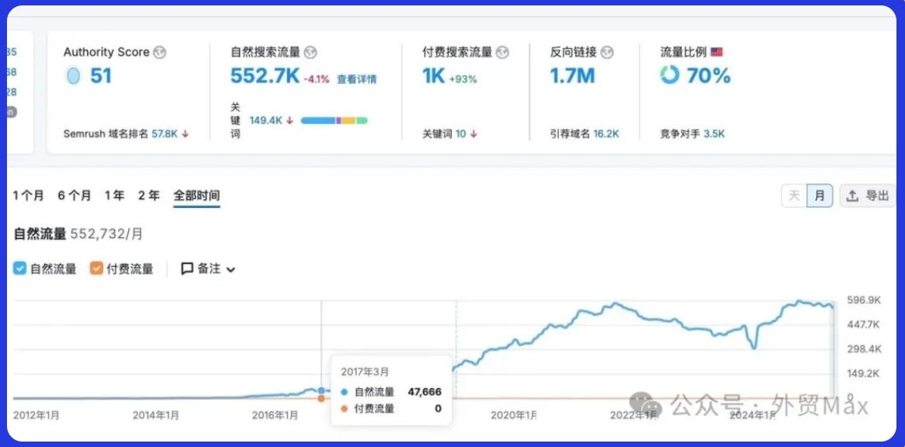Switch to the 全部时间 tab

(x=196, y=196)
